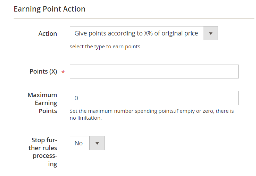Click the word "Maximum" in the field label
Screen dimensions: 256x176
(x=42, y=95)
